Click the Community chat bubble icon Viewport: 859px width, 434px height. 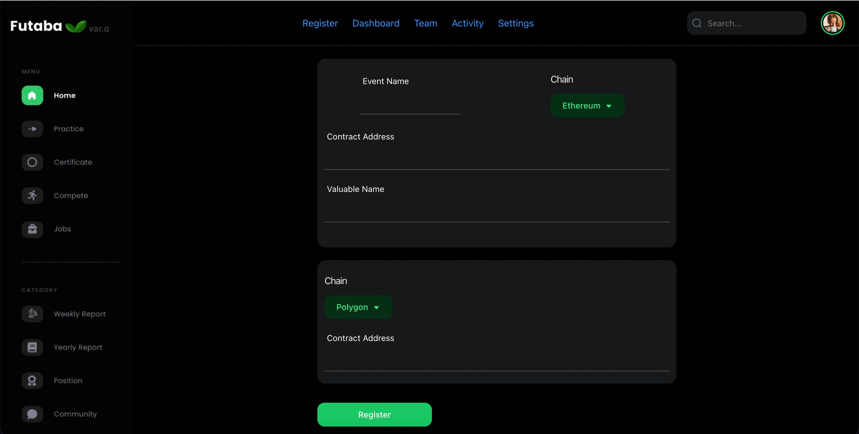[x=32, y=414]
